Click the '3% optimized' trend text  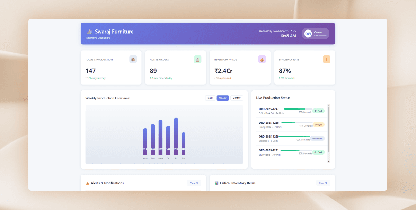click(x=223, y=78)
